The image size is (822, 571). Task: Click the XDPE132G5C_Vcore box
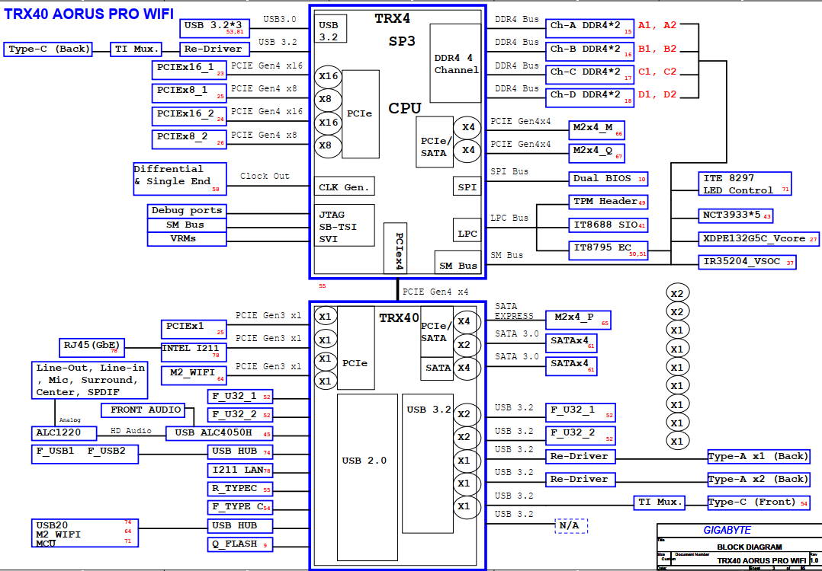pyautogui.click(x=759, y=238)
